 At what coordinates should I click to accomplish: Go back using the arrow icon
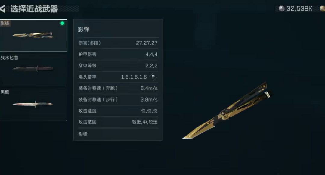(2, 9)
